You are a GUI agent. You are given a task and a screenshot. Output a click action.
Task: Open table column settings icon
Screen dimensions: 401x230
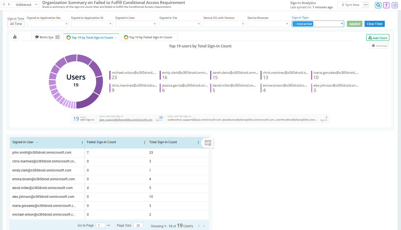(208, 143)
